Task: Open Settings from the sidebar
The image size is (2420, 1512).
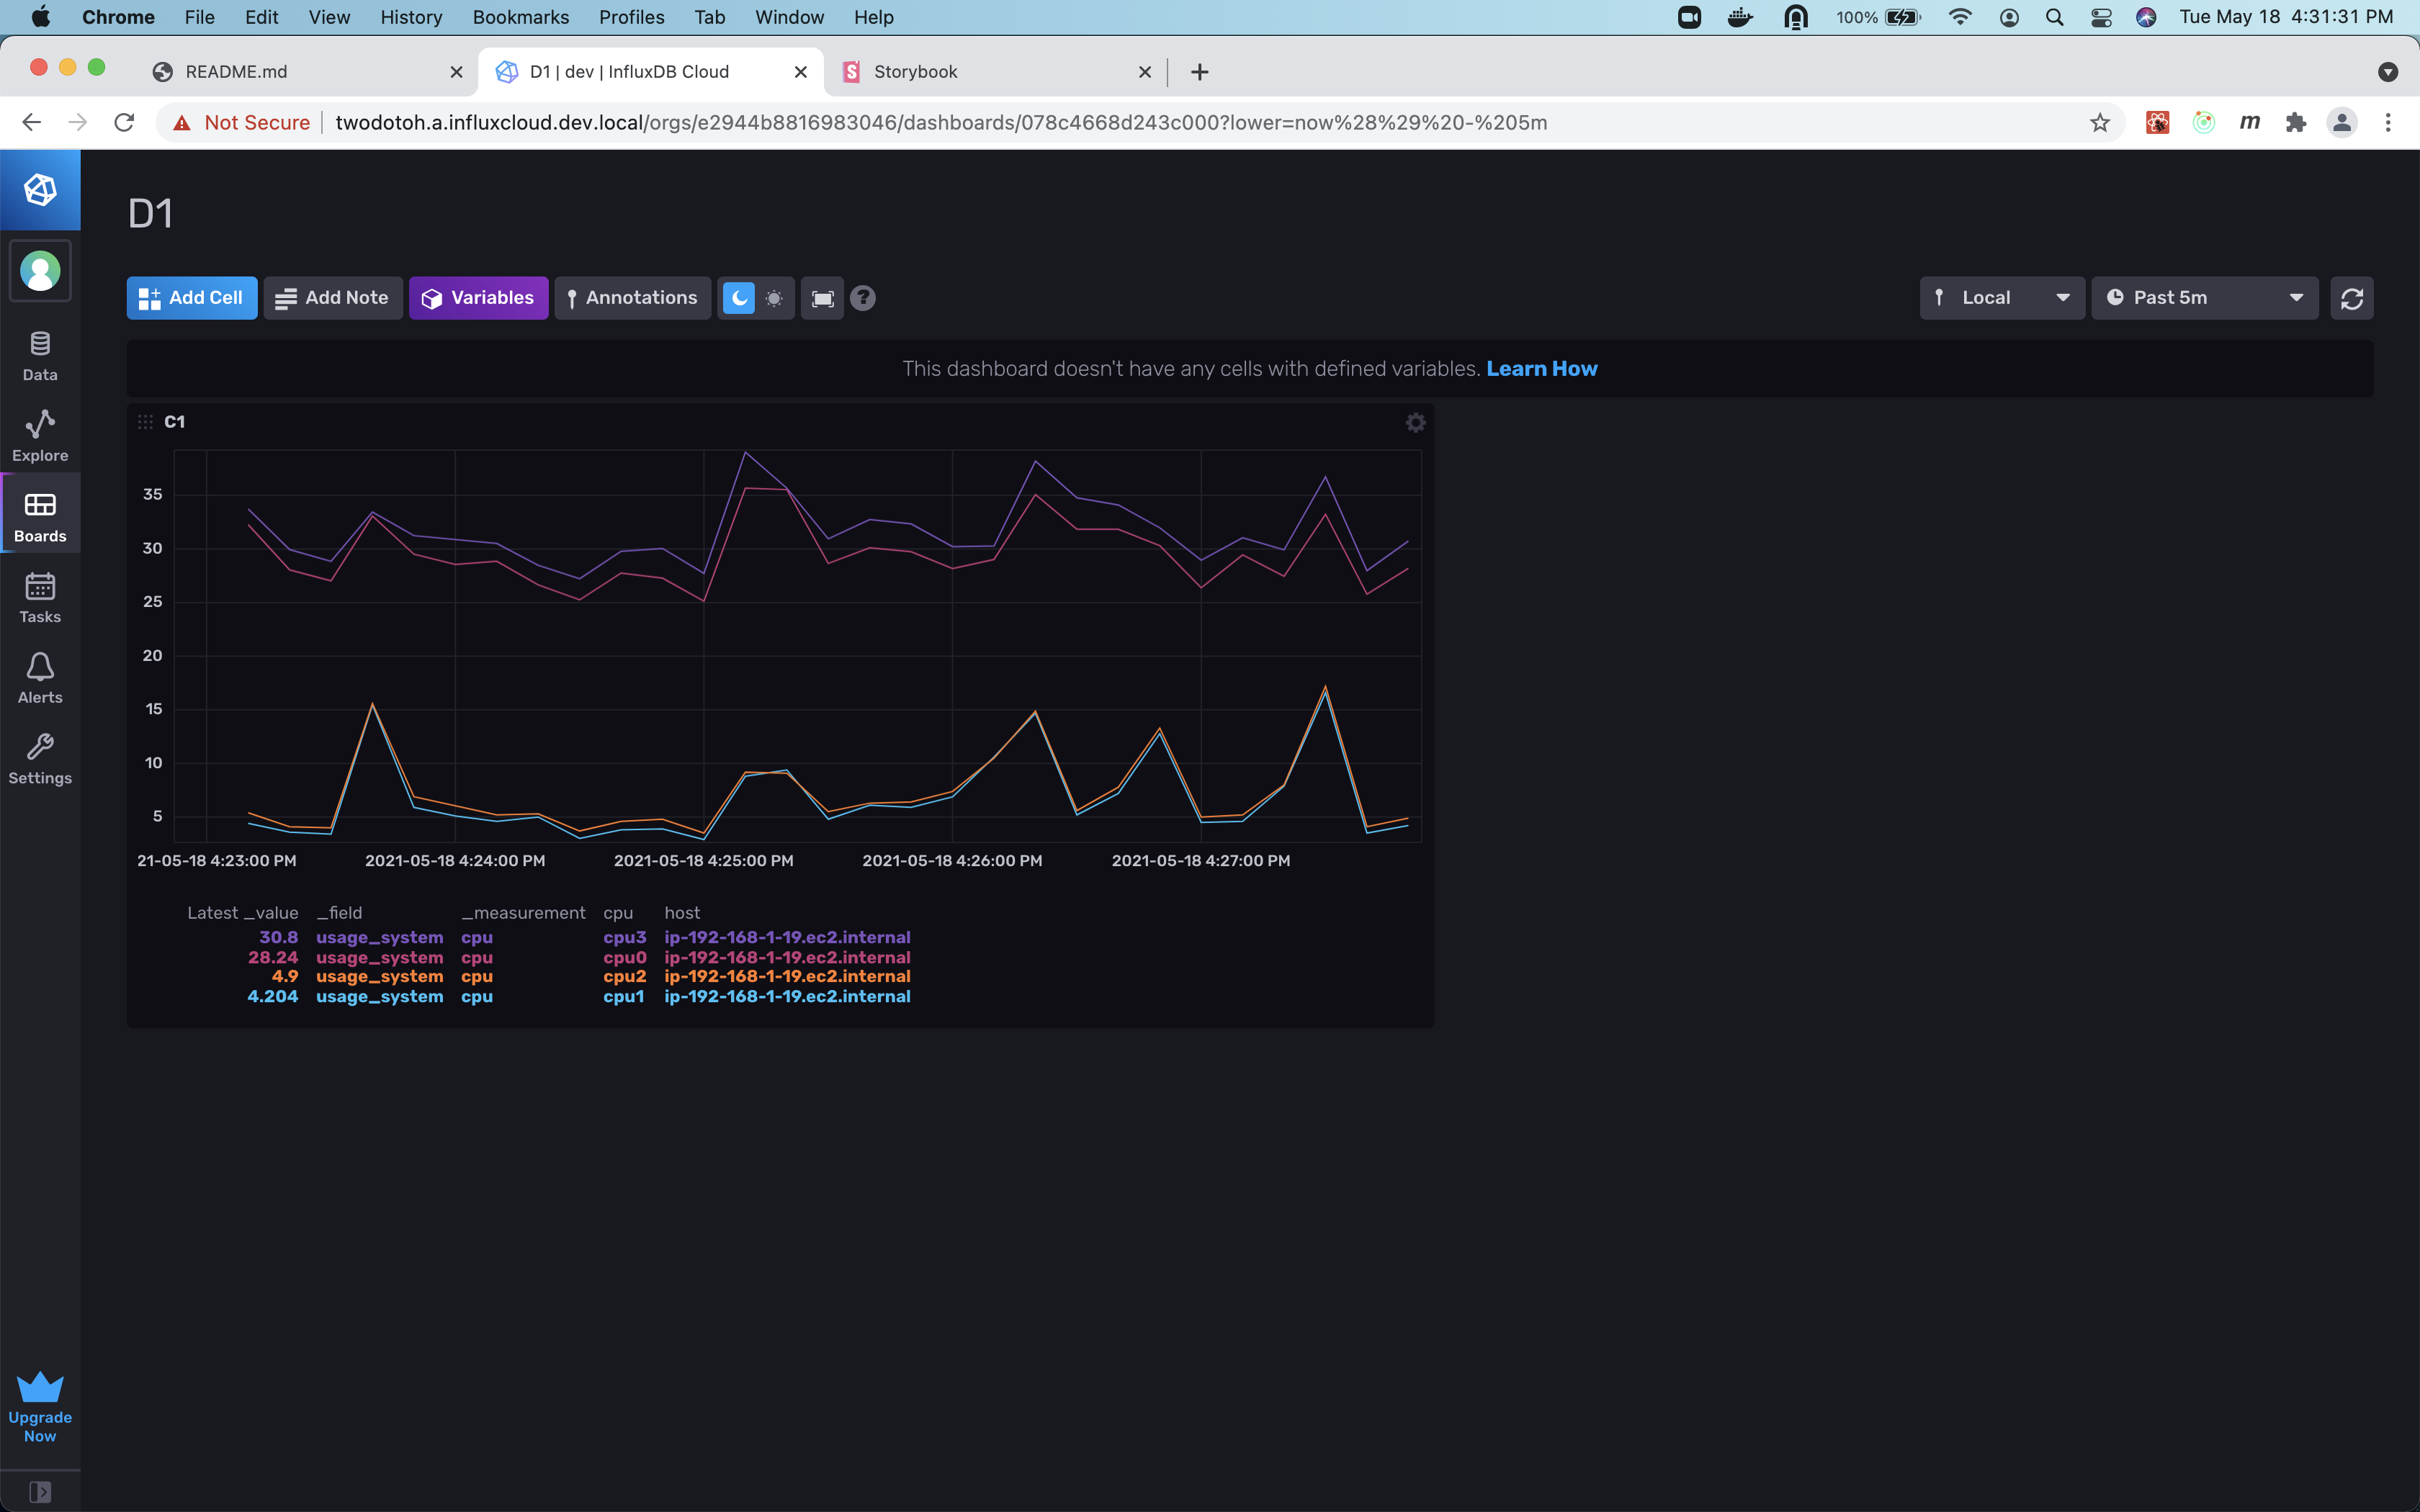Action: click(x=39, y=758)
